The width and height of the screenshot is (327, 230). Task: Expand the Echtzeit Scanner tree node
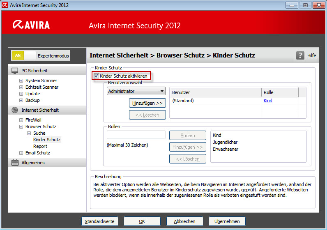point(21,87)
